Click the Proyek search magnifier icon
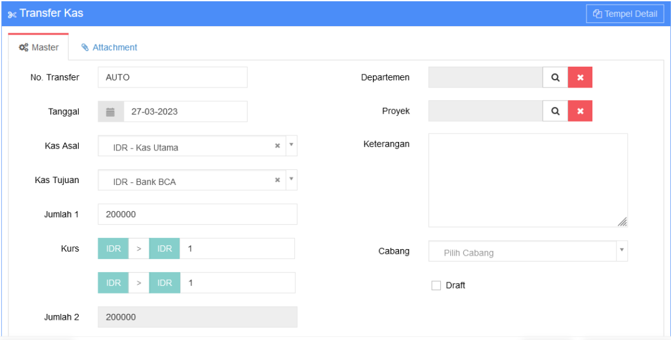671x340 pixels. (555, 111)
